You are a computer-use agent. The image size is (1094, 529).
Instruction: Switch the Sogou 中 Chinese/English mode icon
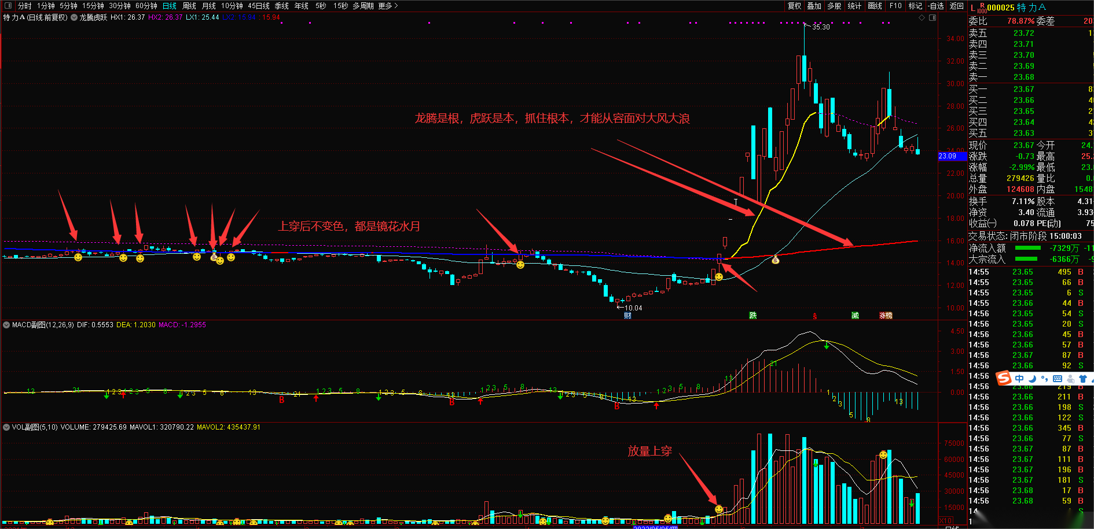pos(1019,379)
